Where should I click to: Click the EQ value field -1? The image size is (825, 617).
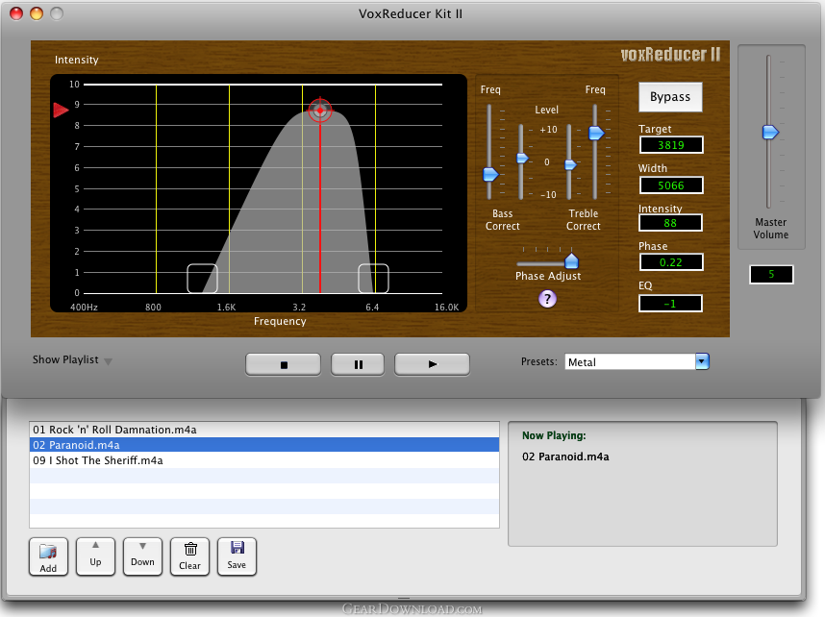click(670, 304)
